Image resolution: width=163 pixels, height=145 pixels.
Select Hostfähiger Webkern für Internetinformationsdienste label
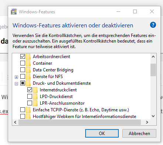tap(84, 117)
